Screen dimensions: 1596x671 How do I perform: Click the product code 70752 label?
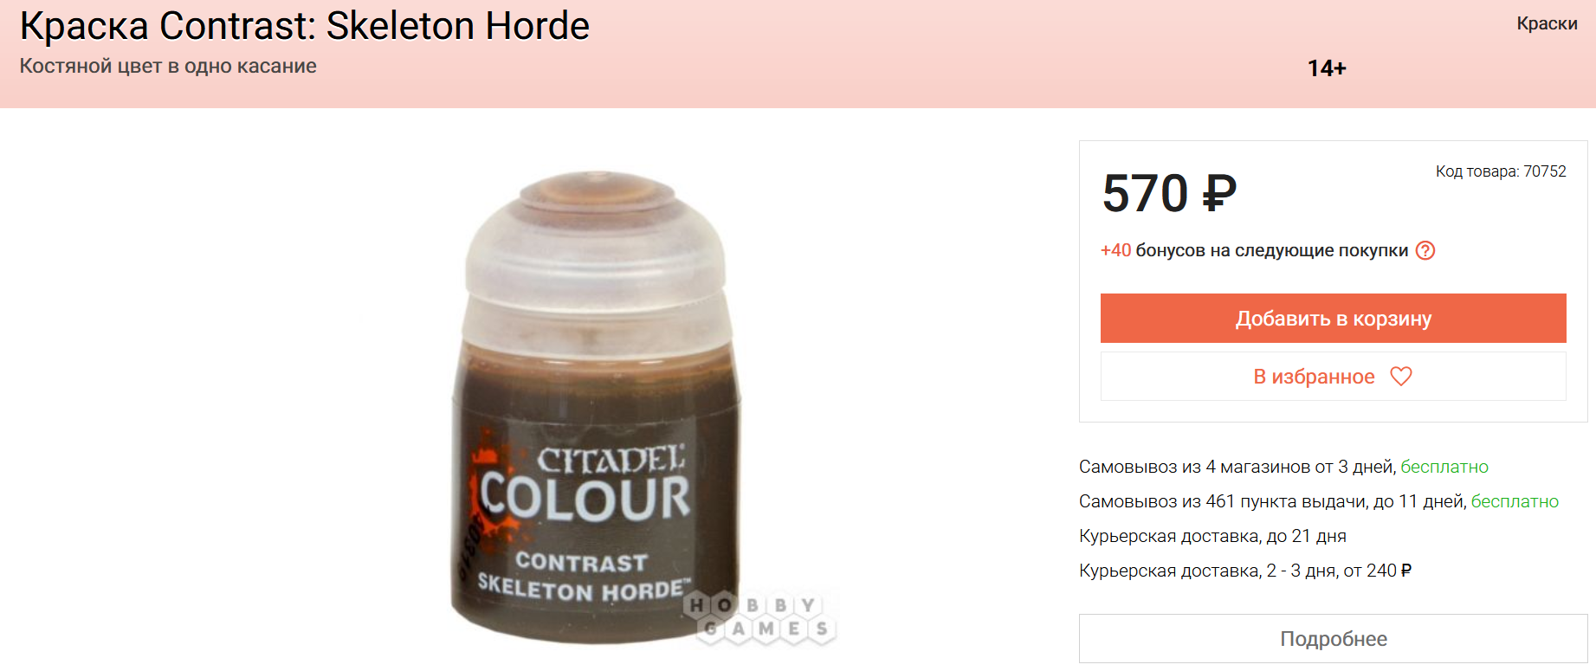[x=1501, y=171]
